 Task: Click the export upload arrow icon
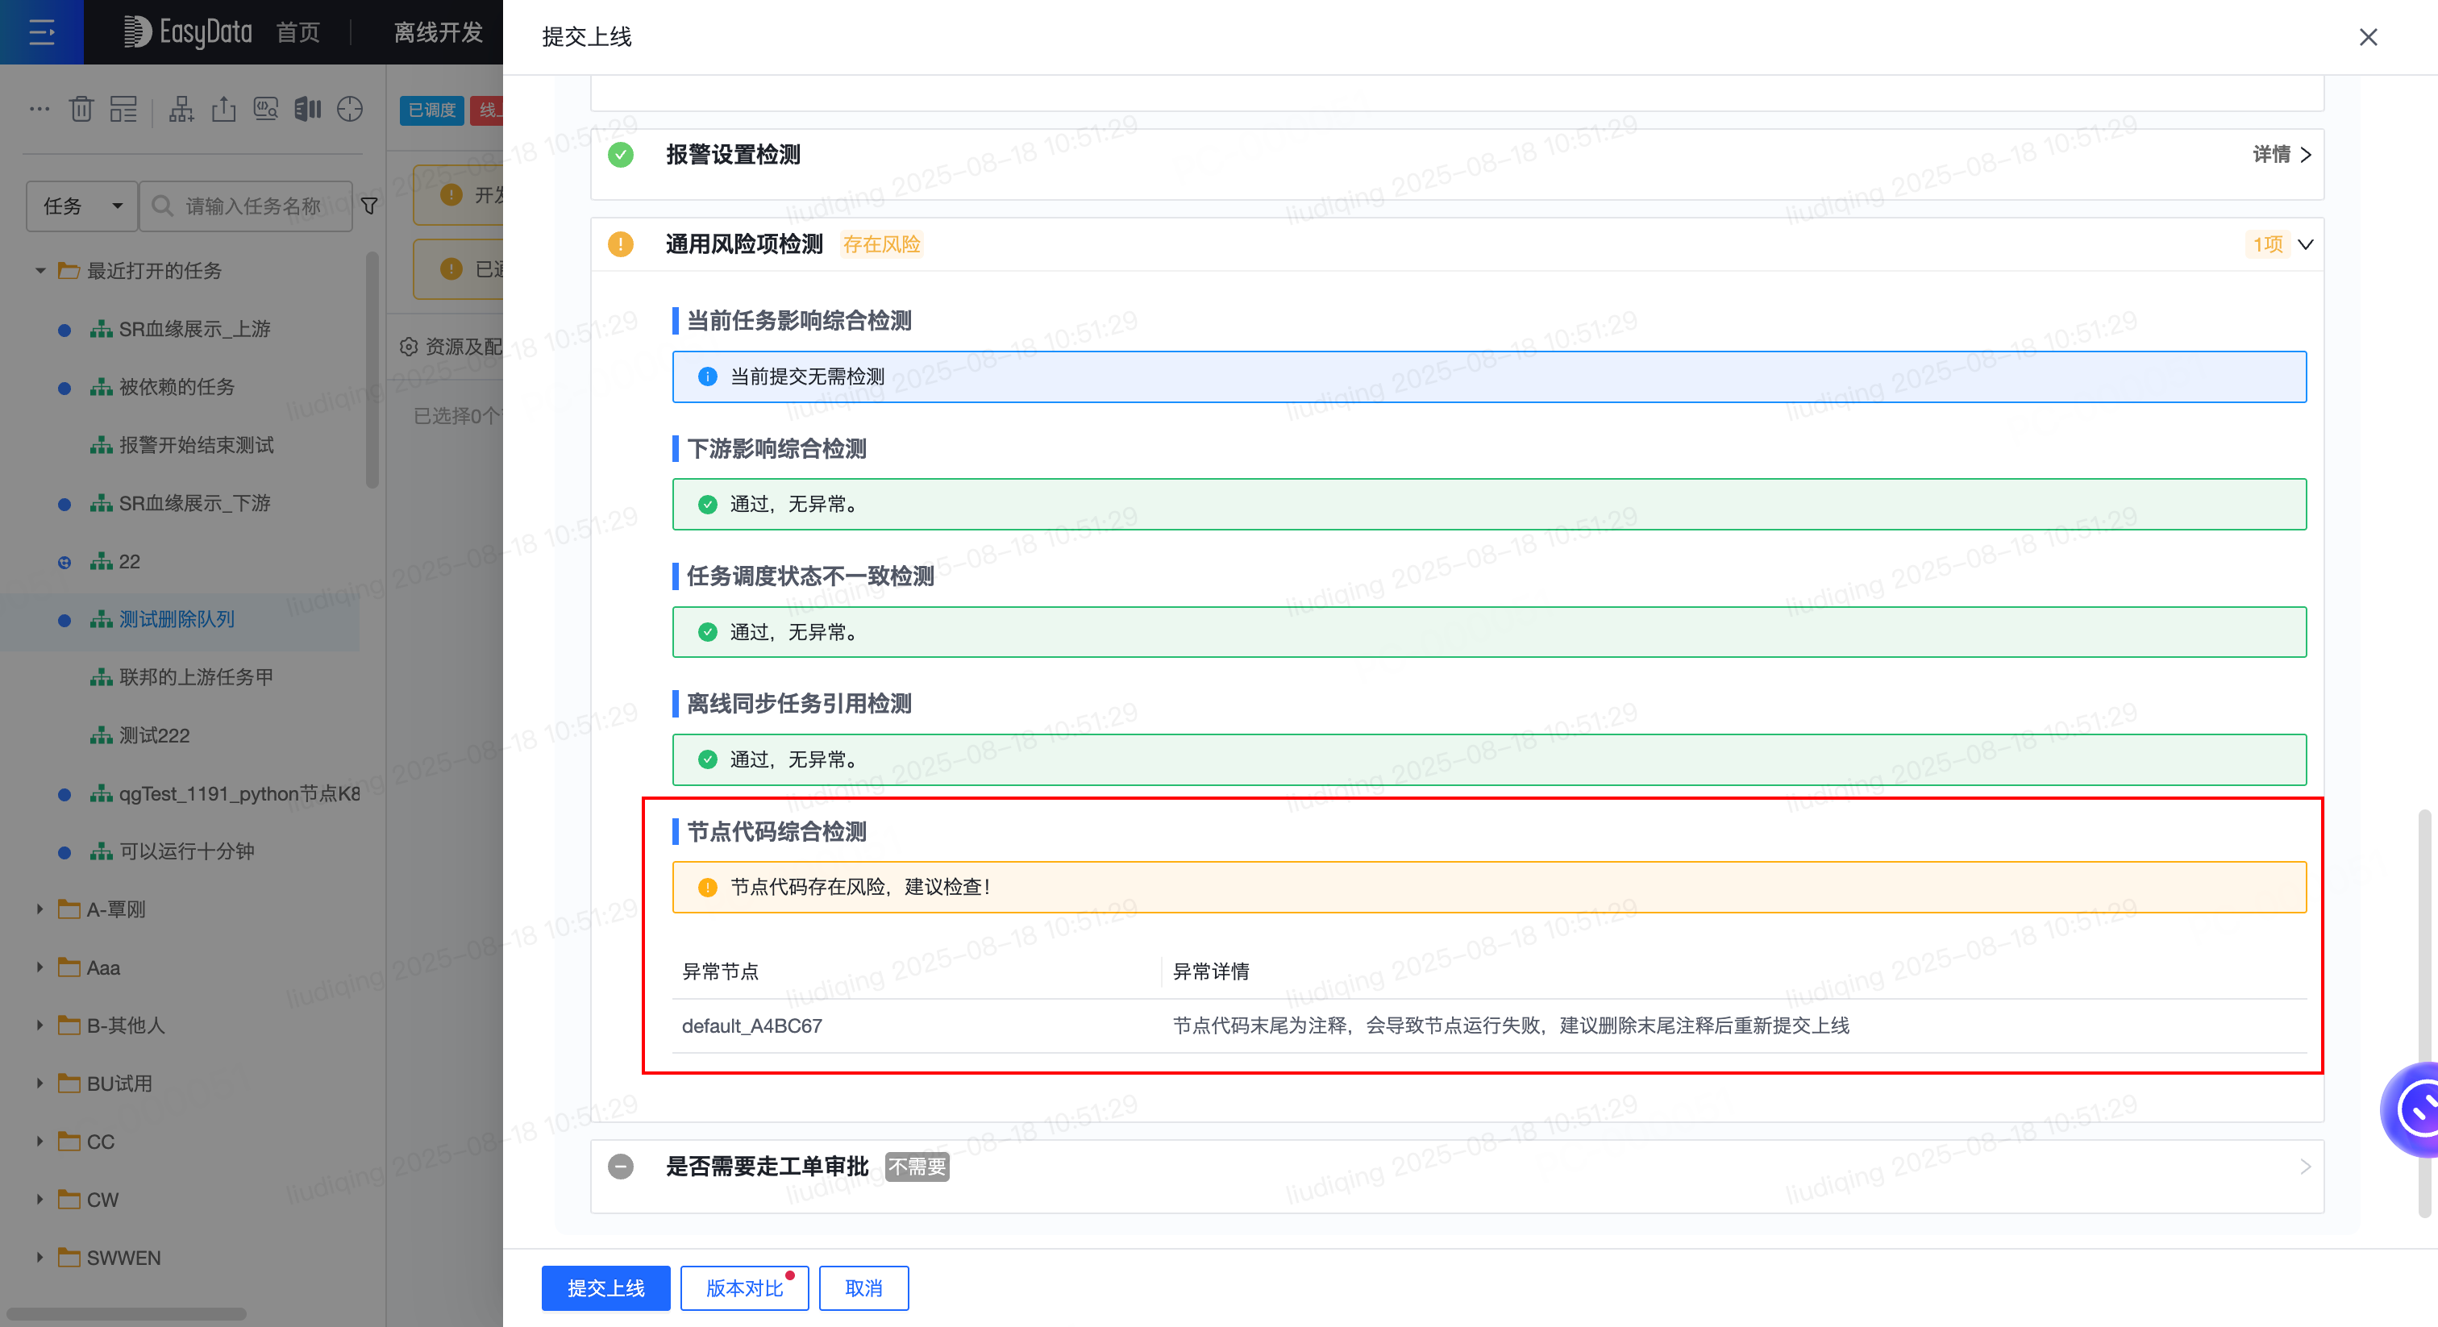click(223, 110)
